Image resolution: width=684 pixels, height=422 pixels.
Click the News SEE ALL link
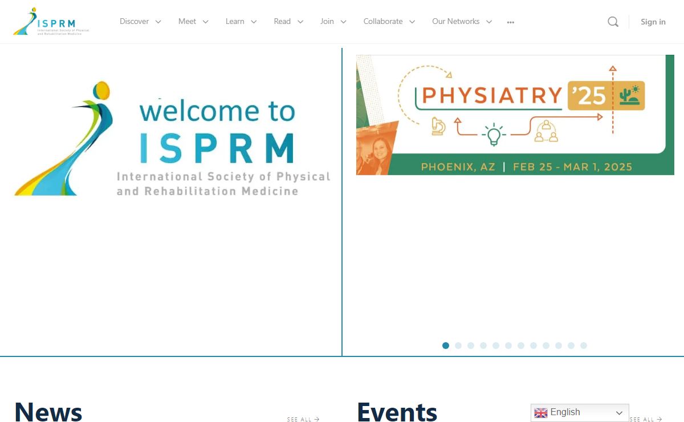(303, 419)
